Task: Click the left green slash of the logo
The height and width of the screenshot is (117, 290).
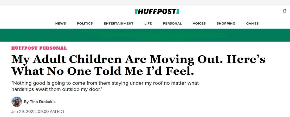Action: (x=136, y=11)
